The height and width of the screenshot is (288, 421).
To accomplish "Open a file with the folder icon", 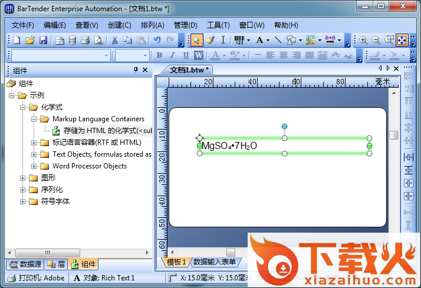I will pyautogui.click(x=30, y=40).
